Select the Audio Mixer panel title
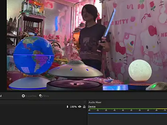This screenshot has height=125, width=167. [95, 102]
